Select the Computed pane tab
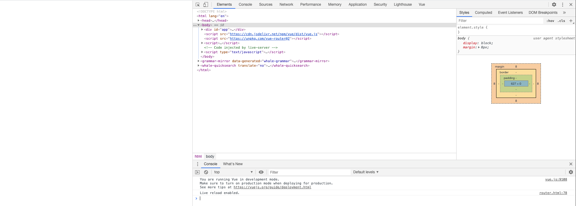The height and width of the screenshot is (206, 576). 483,13
